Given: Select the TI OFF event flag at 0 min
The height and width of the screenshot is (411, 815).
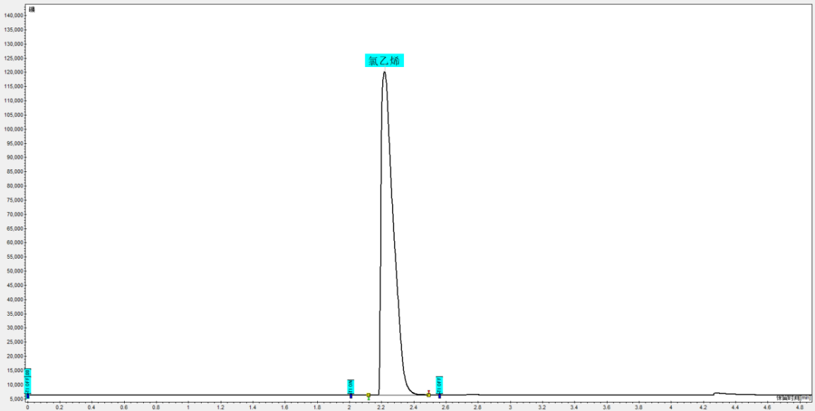Looking at the screenshot, I should (28, 381).
